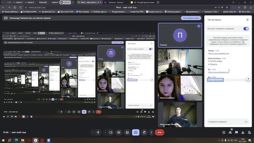The width and height of the screenshot is (254, 143).
Task: Open second pixlabapp link from you
Action: (x=218, y=72)
